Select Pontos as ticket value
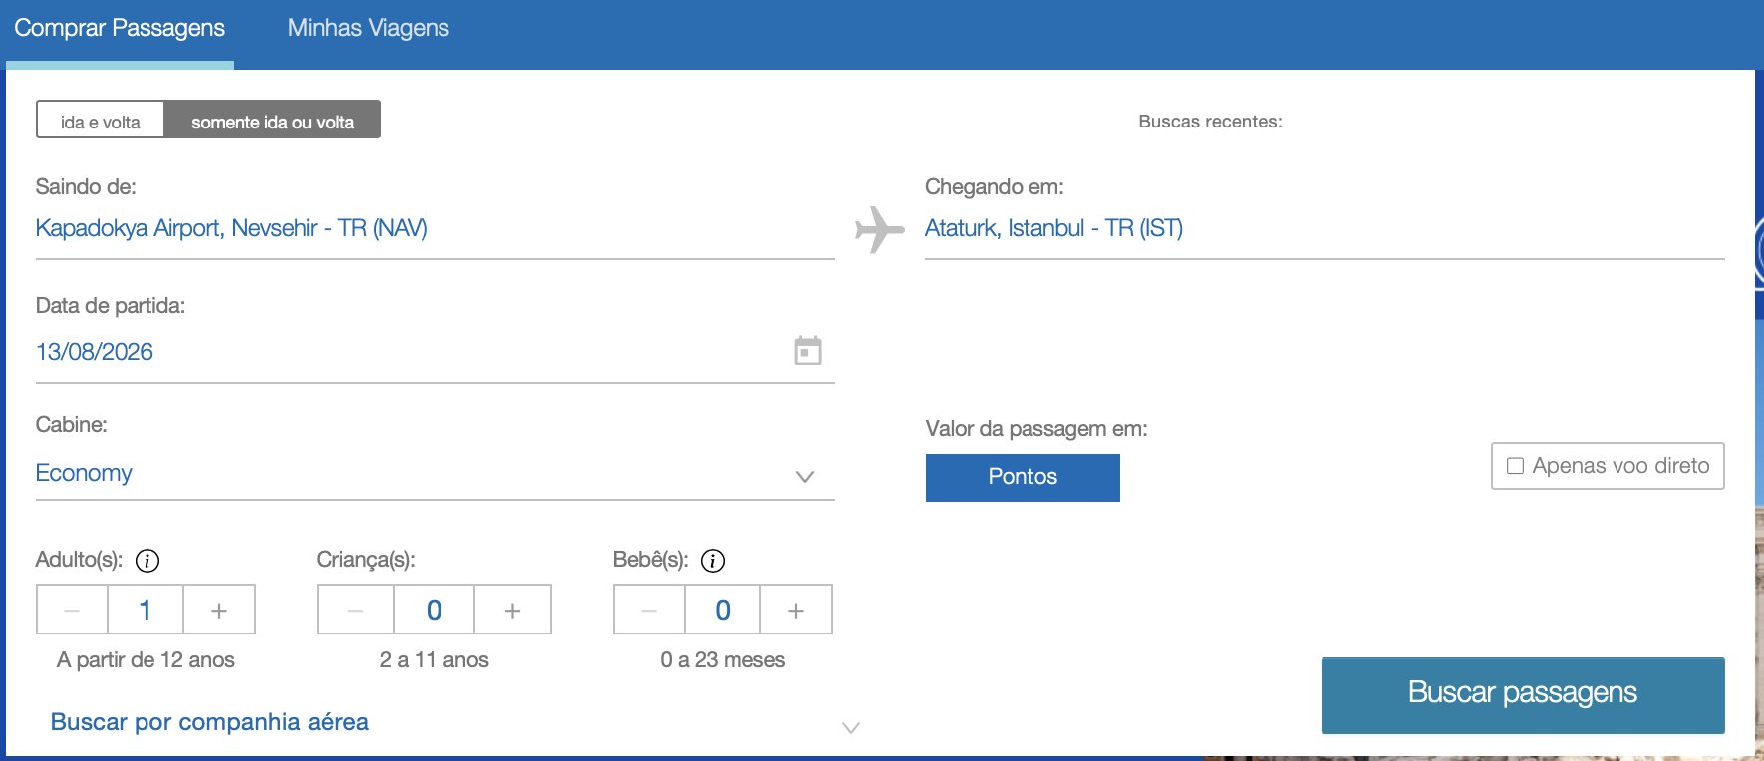1764x761 pixels. (x=1023, y=477)
